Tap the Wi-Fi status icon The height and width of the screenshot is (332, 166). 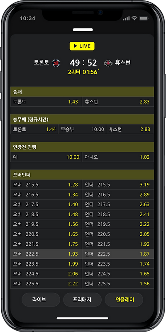(x=134, y=18)
